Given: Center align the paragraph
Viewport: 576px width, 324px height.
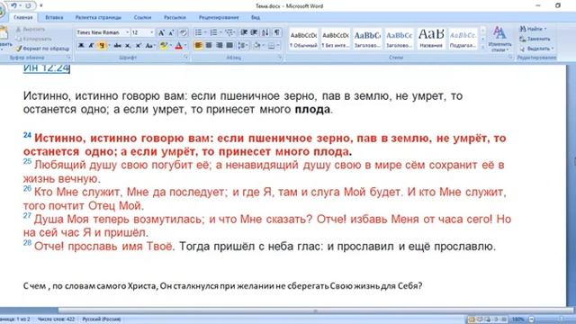Looking at the screenshot, I should pyautogui.click(x=209, y=46).
